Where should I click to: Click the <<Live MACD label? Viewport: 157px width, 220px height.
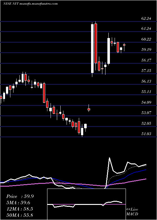pos(132,212)
